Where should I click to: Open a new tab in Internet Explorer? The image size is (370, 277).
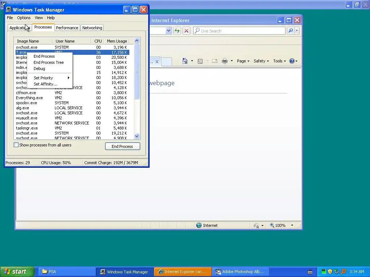click(167, 62)
